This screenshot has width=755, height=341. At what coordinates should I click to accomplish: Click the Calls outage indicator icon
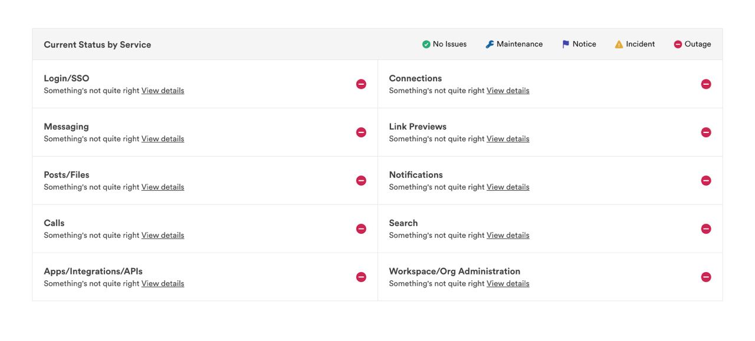(361, 229)
